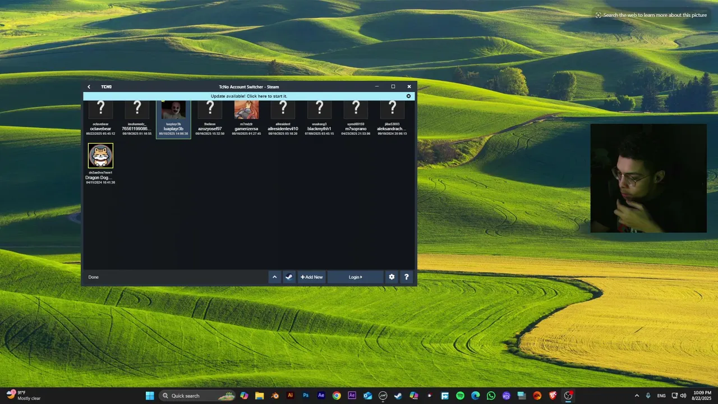
Task: Show hidden system tray icons
Action: pos(637,396)
